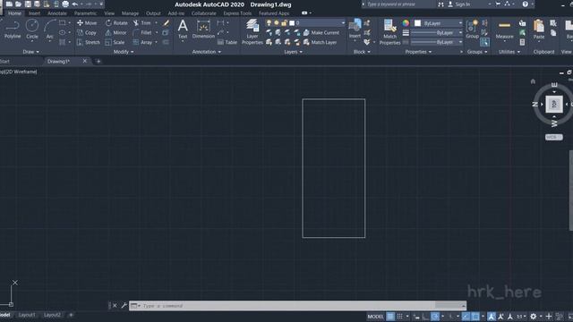Viewport: 573px width, 322px height.
Task: Click the Home icon above the ViewCube
Action: click(x=533, y=81)
